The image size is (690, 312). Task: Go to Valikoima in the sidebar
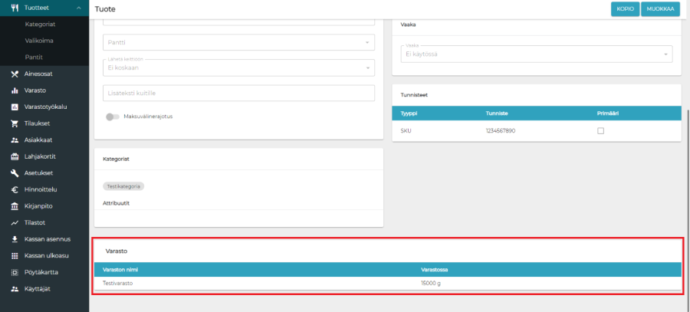[39, 41]
